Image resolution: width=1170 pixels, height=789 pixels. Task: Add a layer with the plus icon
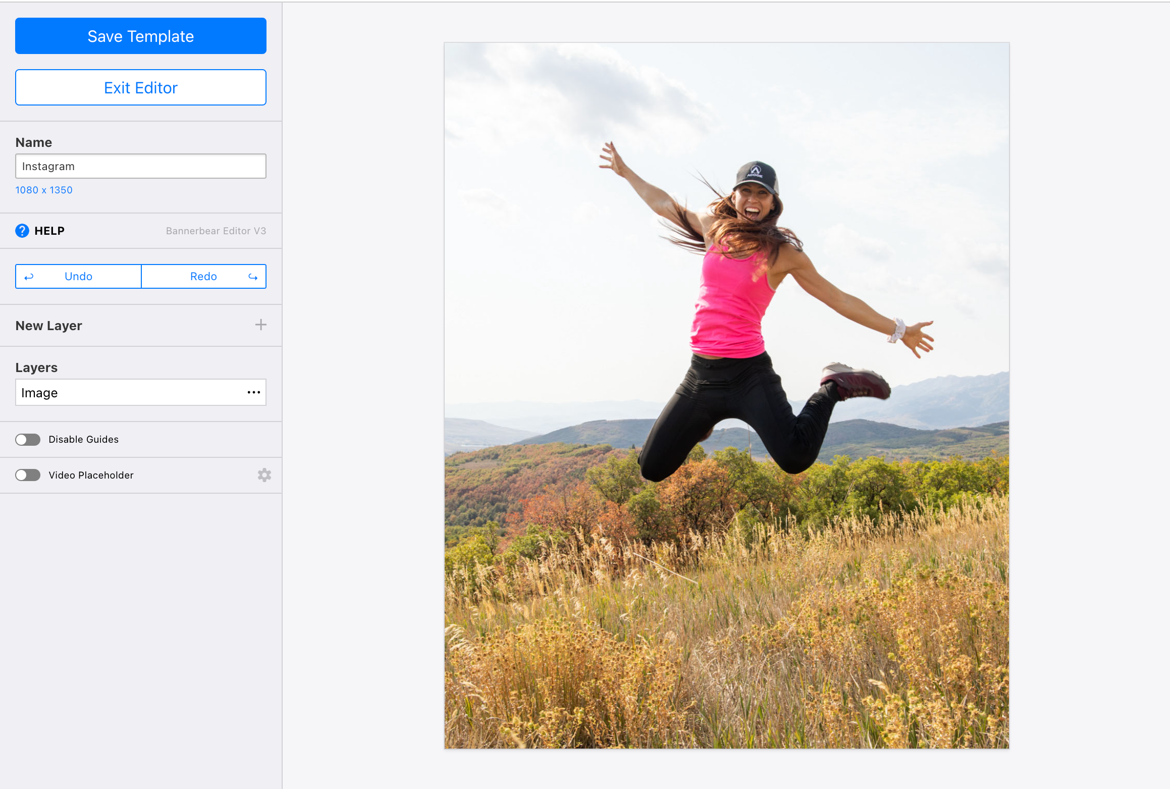point(261,325)
